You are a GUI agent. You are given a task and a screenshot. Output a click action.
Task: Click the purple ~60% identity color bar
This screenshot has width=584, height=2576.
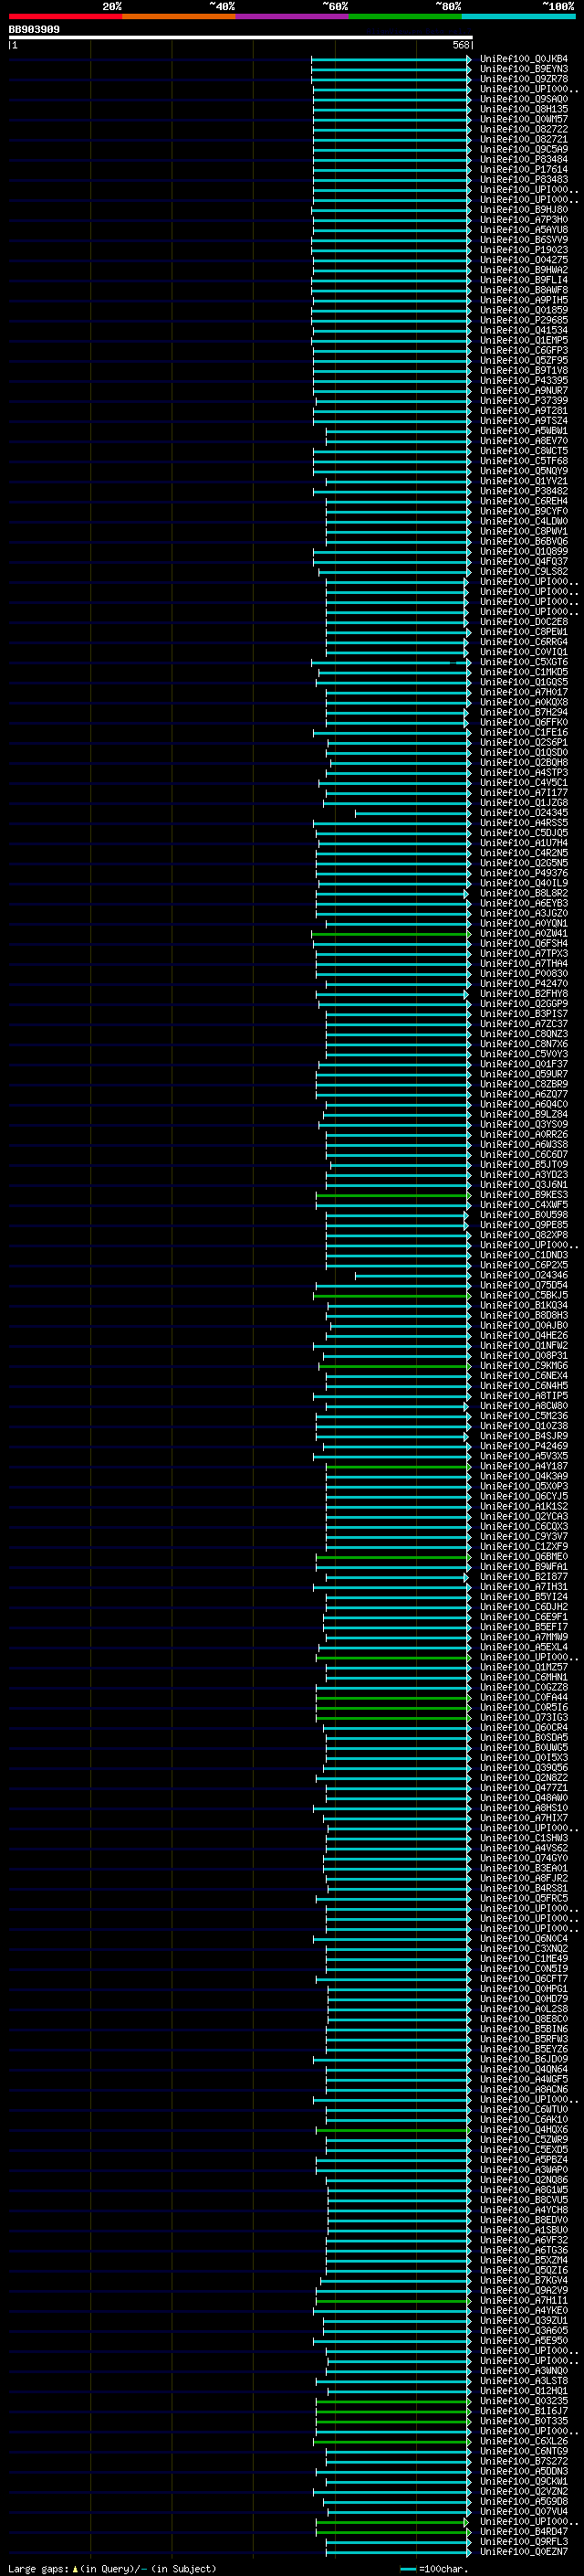coord(291,16)
